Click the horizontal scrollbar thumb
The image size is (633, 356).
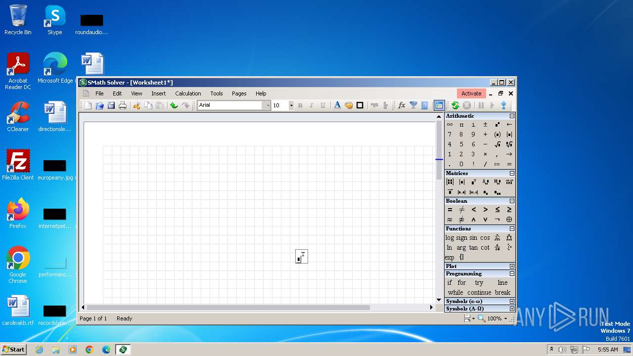pos(228,308)
